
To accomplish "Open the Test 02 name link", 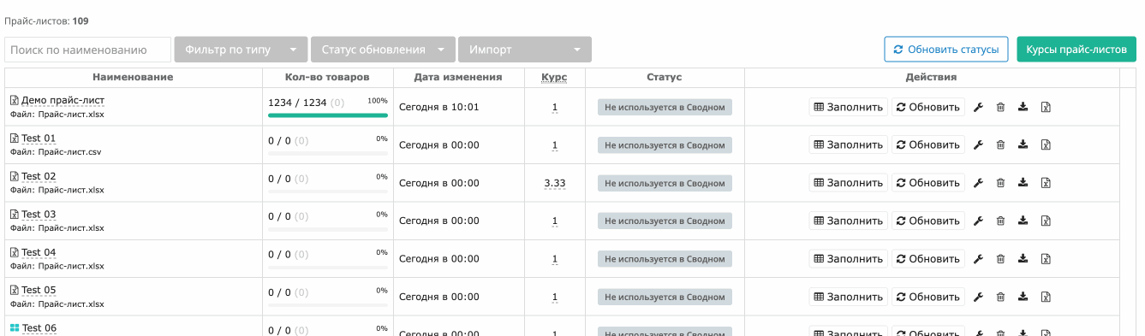I will coord(39,176).
